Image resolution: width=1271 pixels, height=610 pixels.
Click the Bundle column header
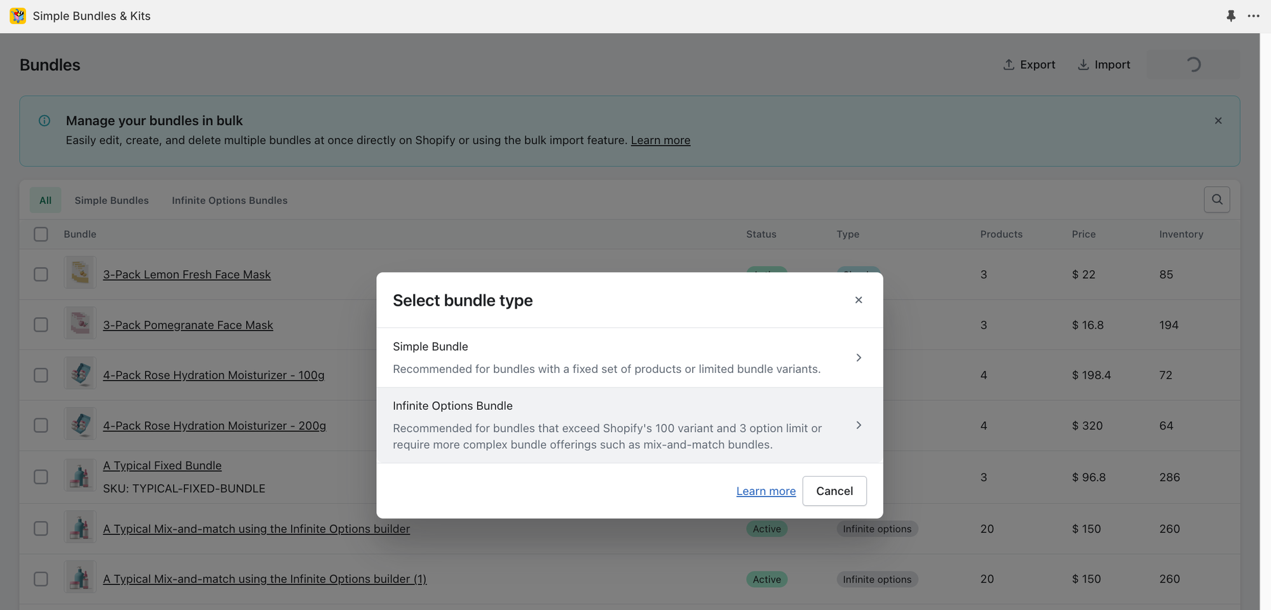pos(80,234)
